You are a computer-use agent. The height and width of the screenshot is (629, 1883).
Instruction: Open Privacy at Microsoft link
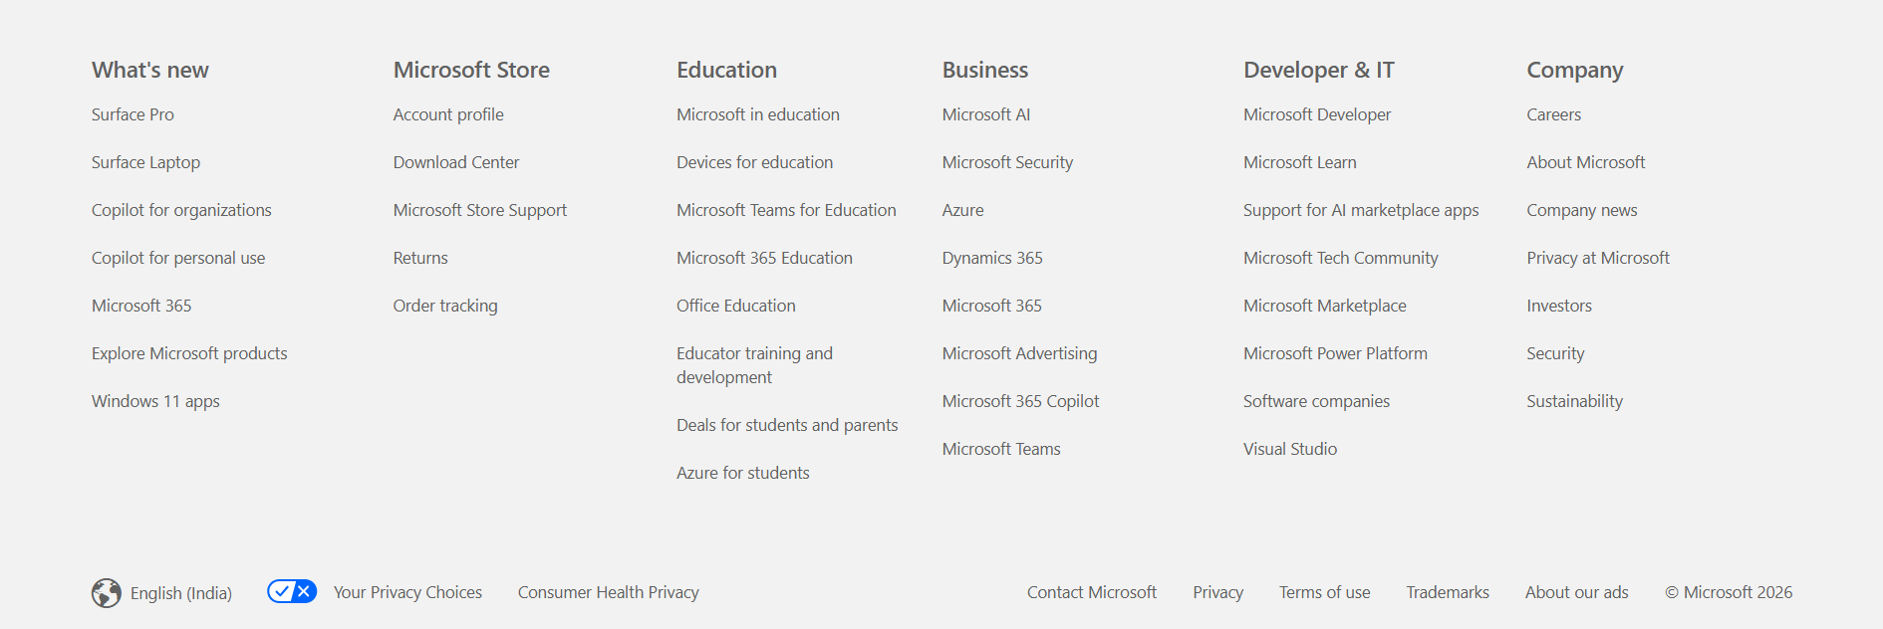[1598, 258]
